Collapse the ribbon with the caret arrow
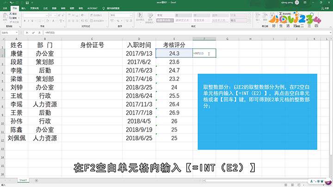The width and height of the screenshot is (333, 187). tap(331, 26)
